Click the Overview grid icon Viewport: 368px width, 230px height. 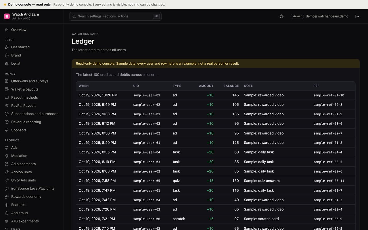click(x=7, y=30)
